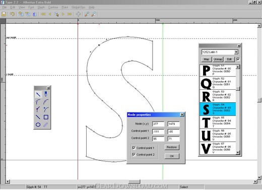Open the Help menu
Screen dimensions: 262x190
tap(92, 8)
